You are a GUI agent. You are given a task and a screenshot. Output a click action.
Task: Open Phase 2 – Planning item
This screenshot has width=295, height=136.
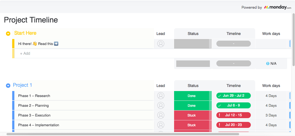coord(33,106)
